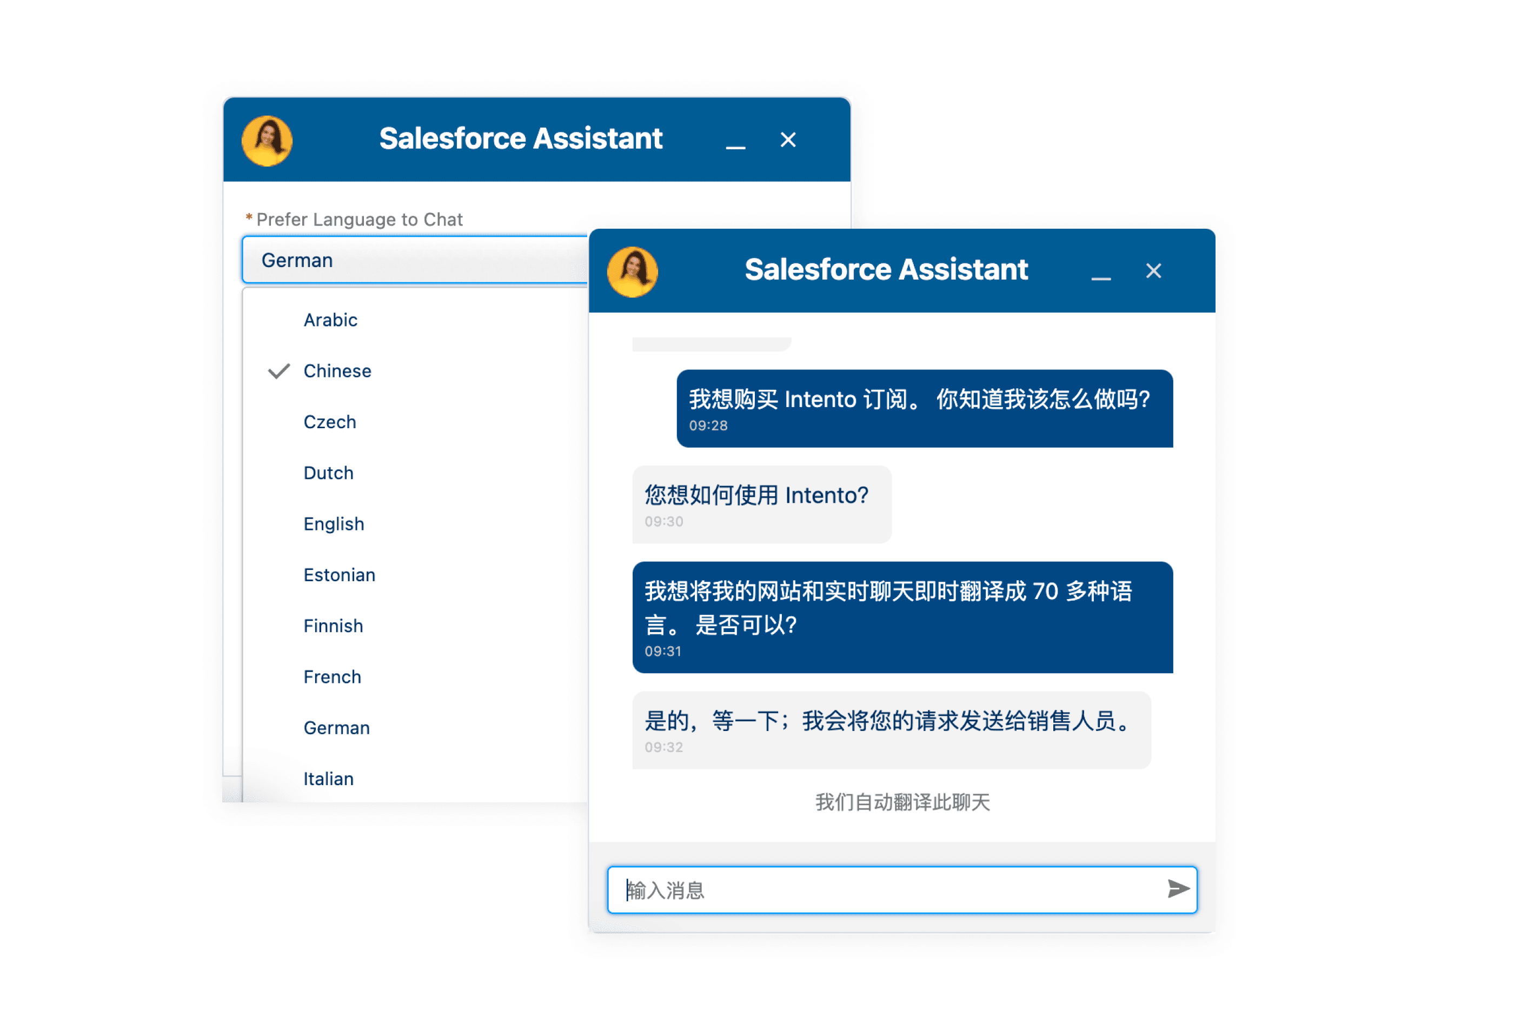Click the Prefer Language to Chat label
This screenshot has height=1010, width=1514.
click(358, 219)
